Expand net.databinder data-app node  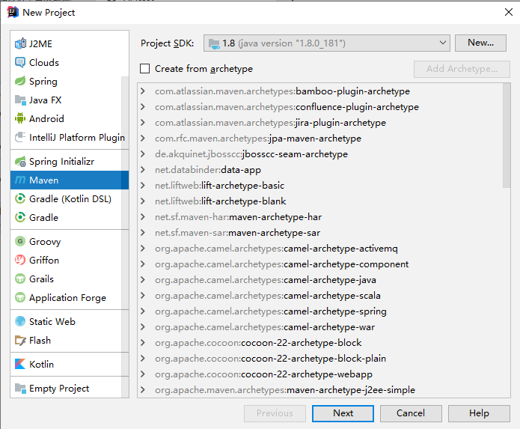pyautogui.click(x=143, y=169)
